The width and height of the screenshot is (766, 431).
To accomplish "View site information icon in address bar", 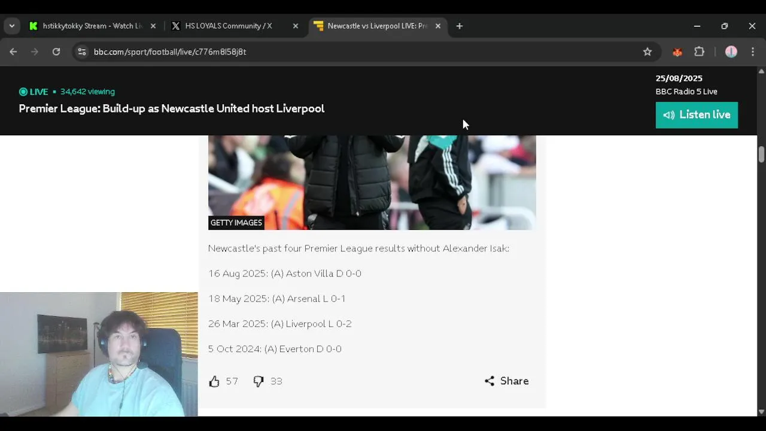I will [82, 52].
